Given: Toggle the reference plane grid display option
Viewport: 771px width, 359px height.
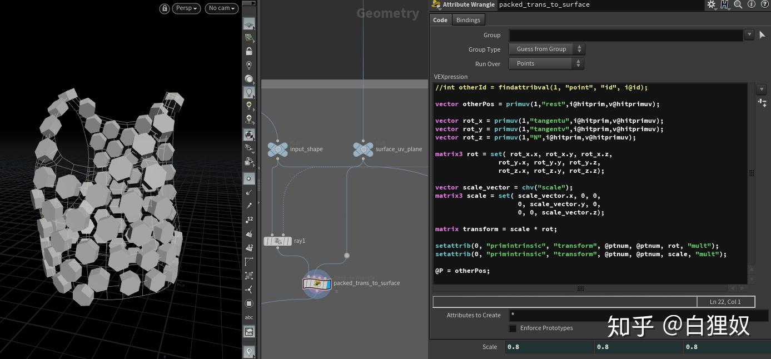Looking at the screenshot, I should click(x=249, y=24).
